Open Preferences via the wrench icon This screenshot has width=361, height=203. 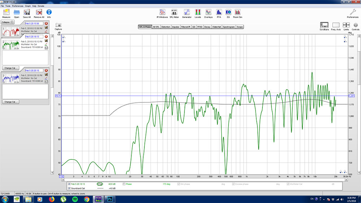[x=353, y=14]
